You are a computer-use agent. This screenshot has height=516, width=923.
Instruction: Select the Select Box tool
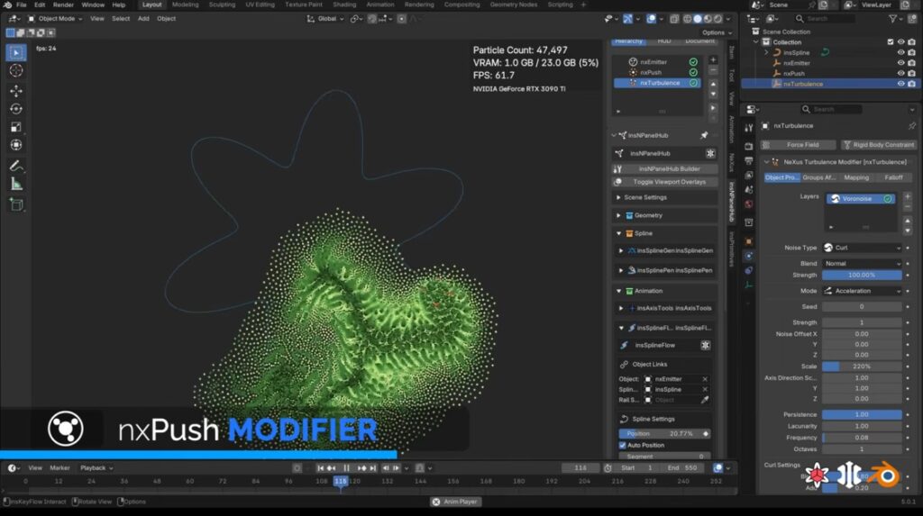pos(16,53)
